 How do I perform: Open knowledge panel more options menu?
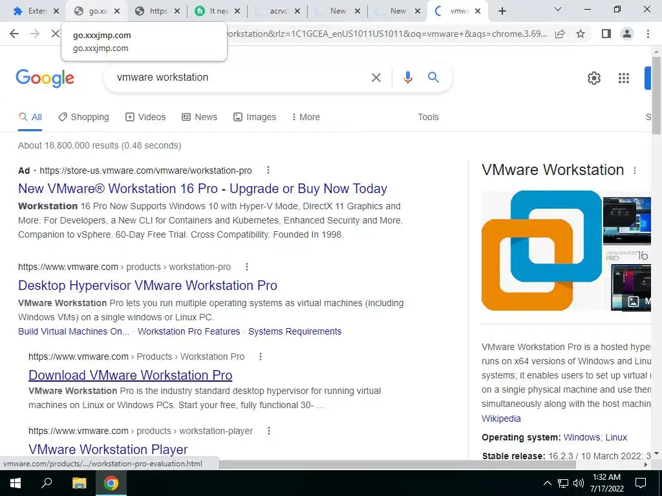[x=635, y=170]
